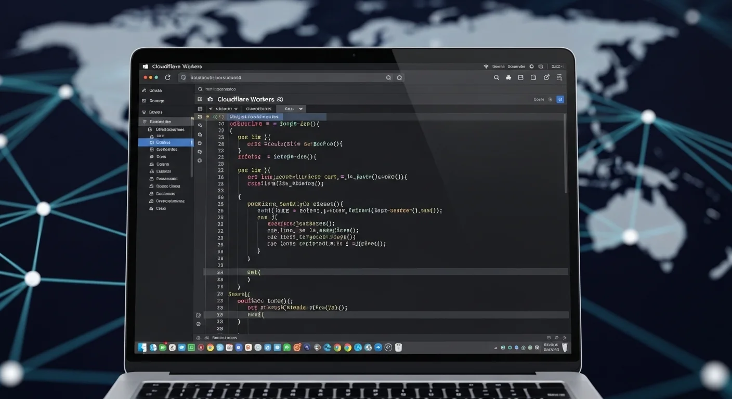This screenshot has width=732, height=399.
Task: Open Finder from the dock
Action: 142,347
